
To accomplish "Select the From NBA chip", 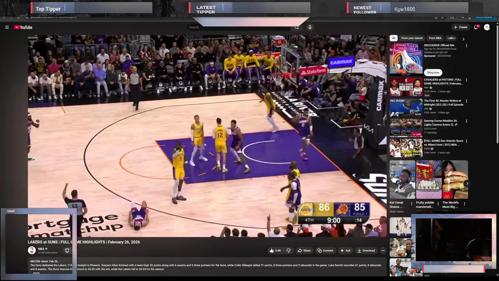I will pos(435,38).
